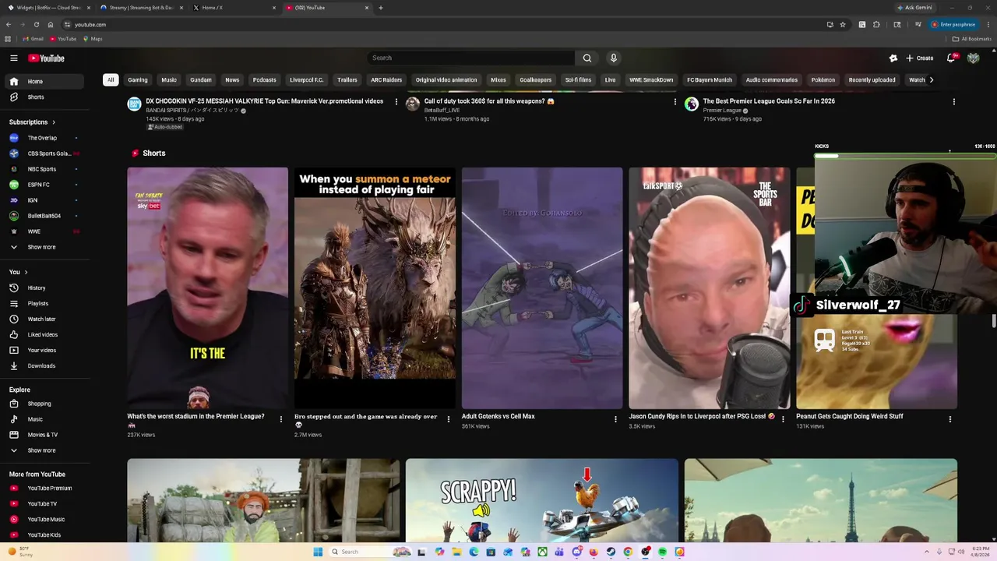The width and height of the screenshot is (997, 561).
Task: Start voice search with microphone icon
Action: [614, 58]
